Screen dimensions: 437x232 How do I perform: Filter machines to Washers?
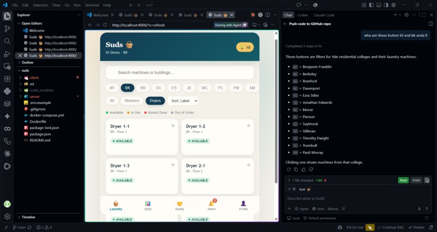point(132,100)
